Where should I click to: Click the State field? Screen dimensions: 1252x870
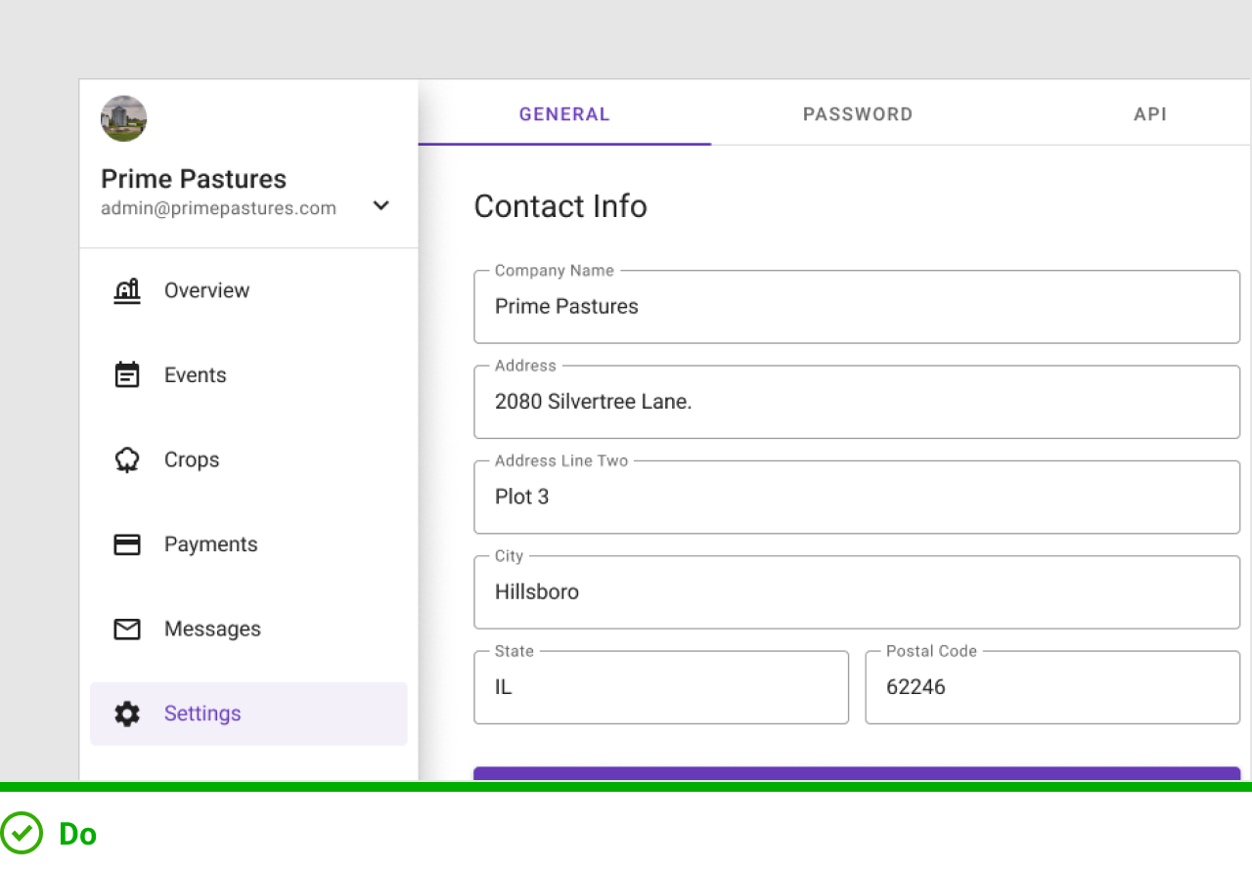click(661, 687)
